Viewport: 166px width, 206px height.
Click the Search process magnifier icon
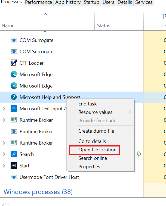tap(14, 154)
